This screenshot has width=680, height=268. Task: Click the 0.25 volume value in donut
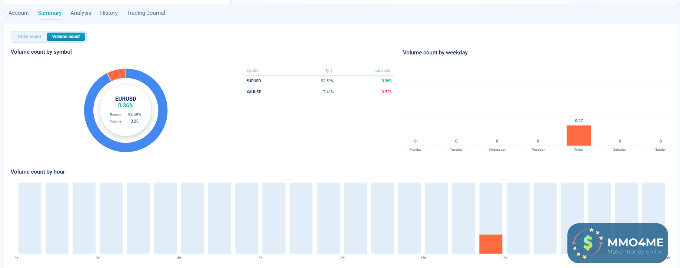click(x=134, y=121)
